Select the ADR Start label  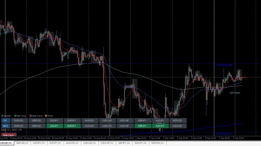(235, 93)
